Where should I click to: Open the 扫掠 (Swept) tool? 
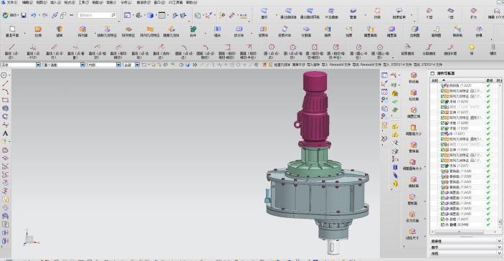377,13
